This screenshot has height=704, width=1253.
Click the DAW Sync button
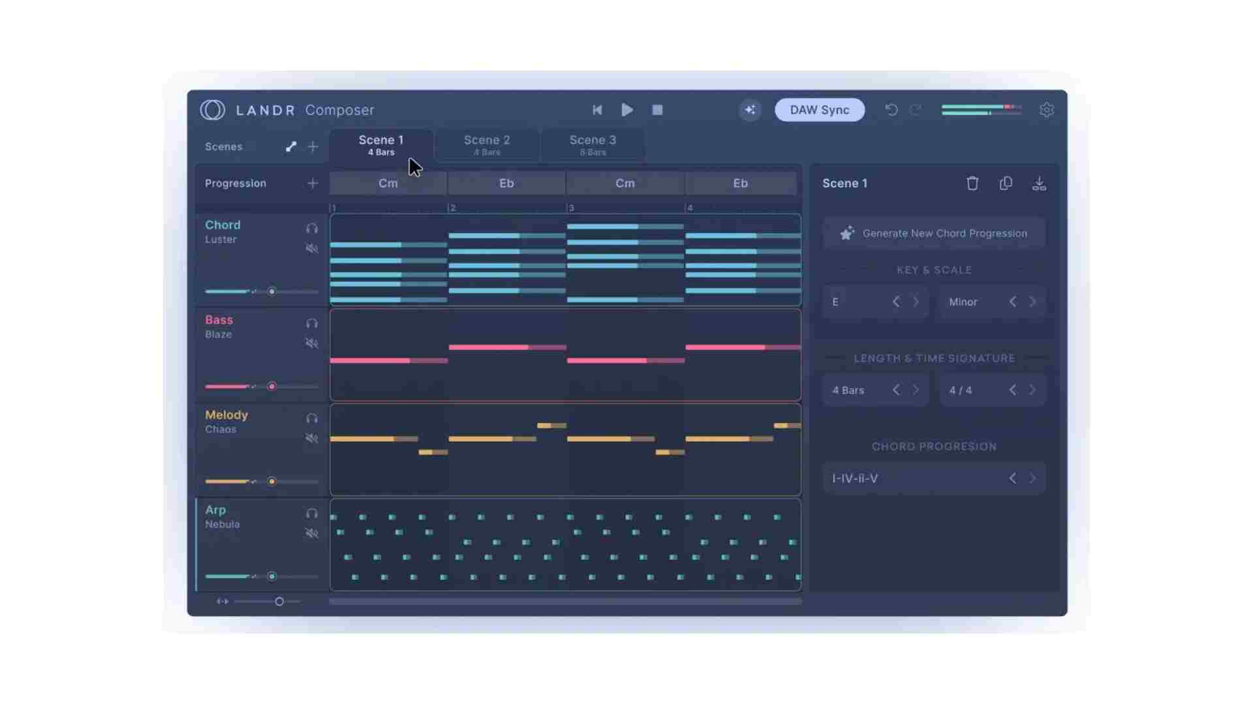[x=819, y=110]
